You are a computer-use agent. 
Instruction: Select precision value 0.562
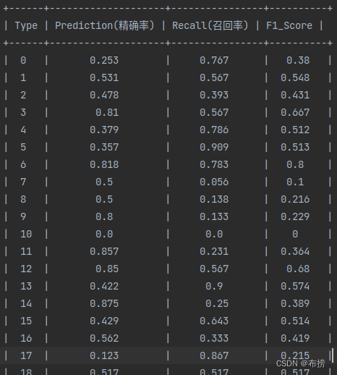104,338
